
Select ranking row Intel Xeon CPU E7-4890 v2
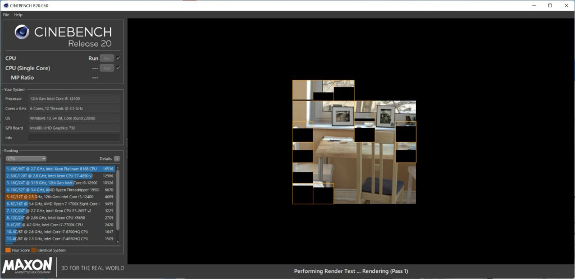click(x=60, y=176)
